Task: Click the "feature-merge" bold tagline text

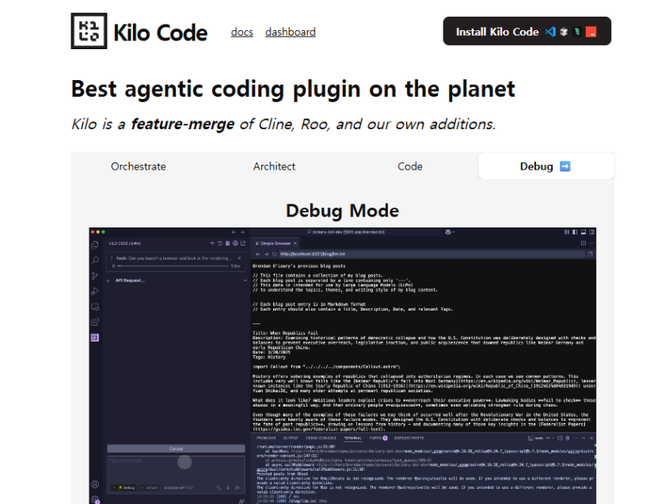Action: 183,124
